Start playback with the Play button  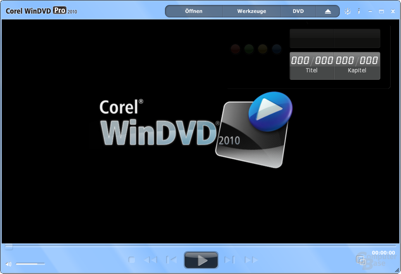click(x=201, y=260)
